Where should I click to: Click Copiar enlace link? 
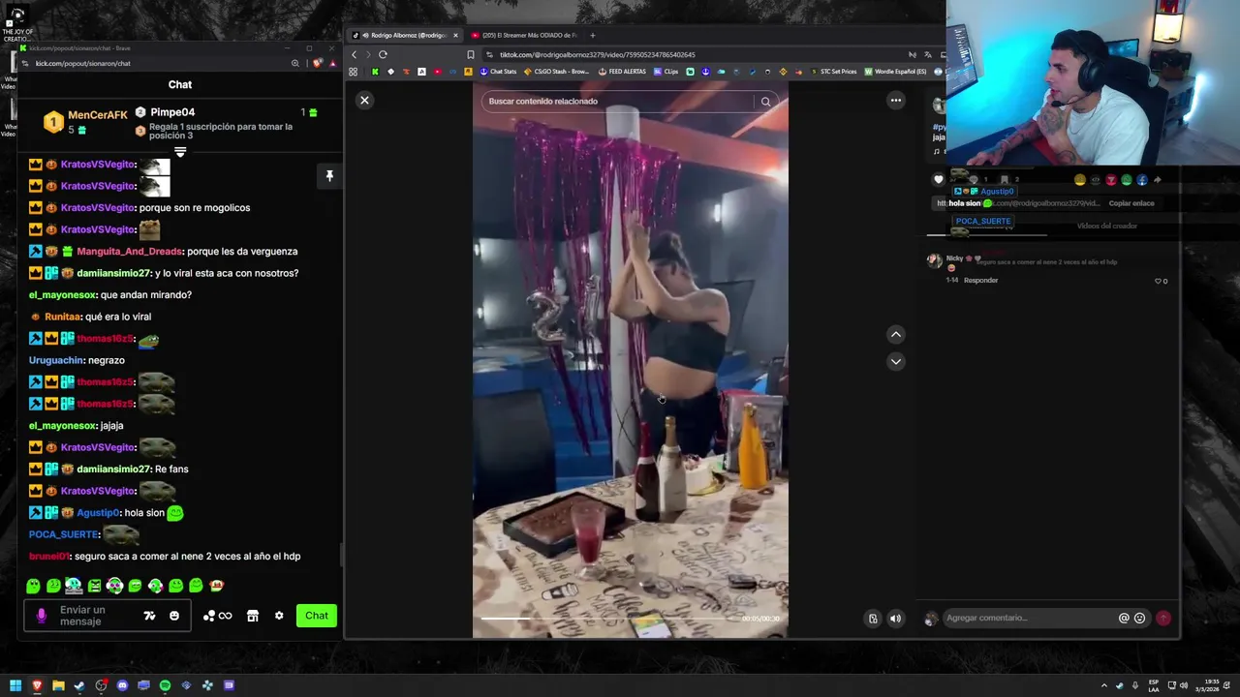tap(1131, 203)
